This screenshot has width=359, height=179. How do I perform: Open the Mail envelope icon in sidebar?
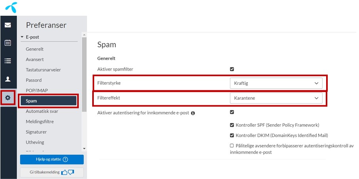tap(8, 25)
